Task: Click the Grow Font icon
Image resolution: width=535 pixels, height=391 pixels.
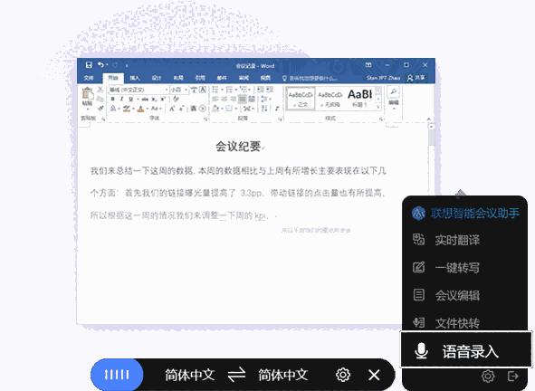Action: point(172,109)
